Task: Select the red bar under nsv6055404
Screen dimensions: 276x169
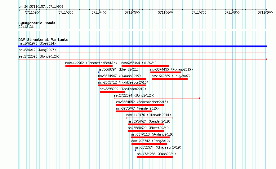Action: [x=145, y=66]
